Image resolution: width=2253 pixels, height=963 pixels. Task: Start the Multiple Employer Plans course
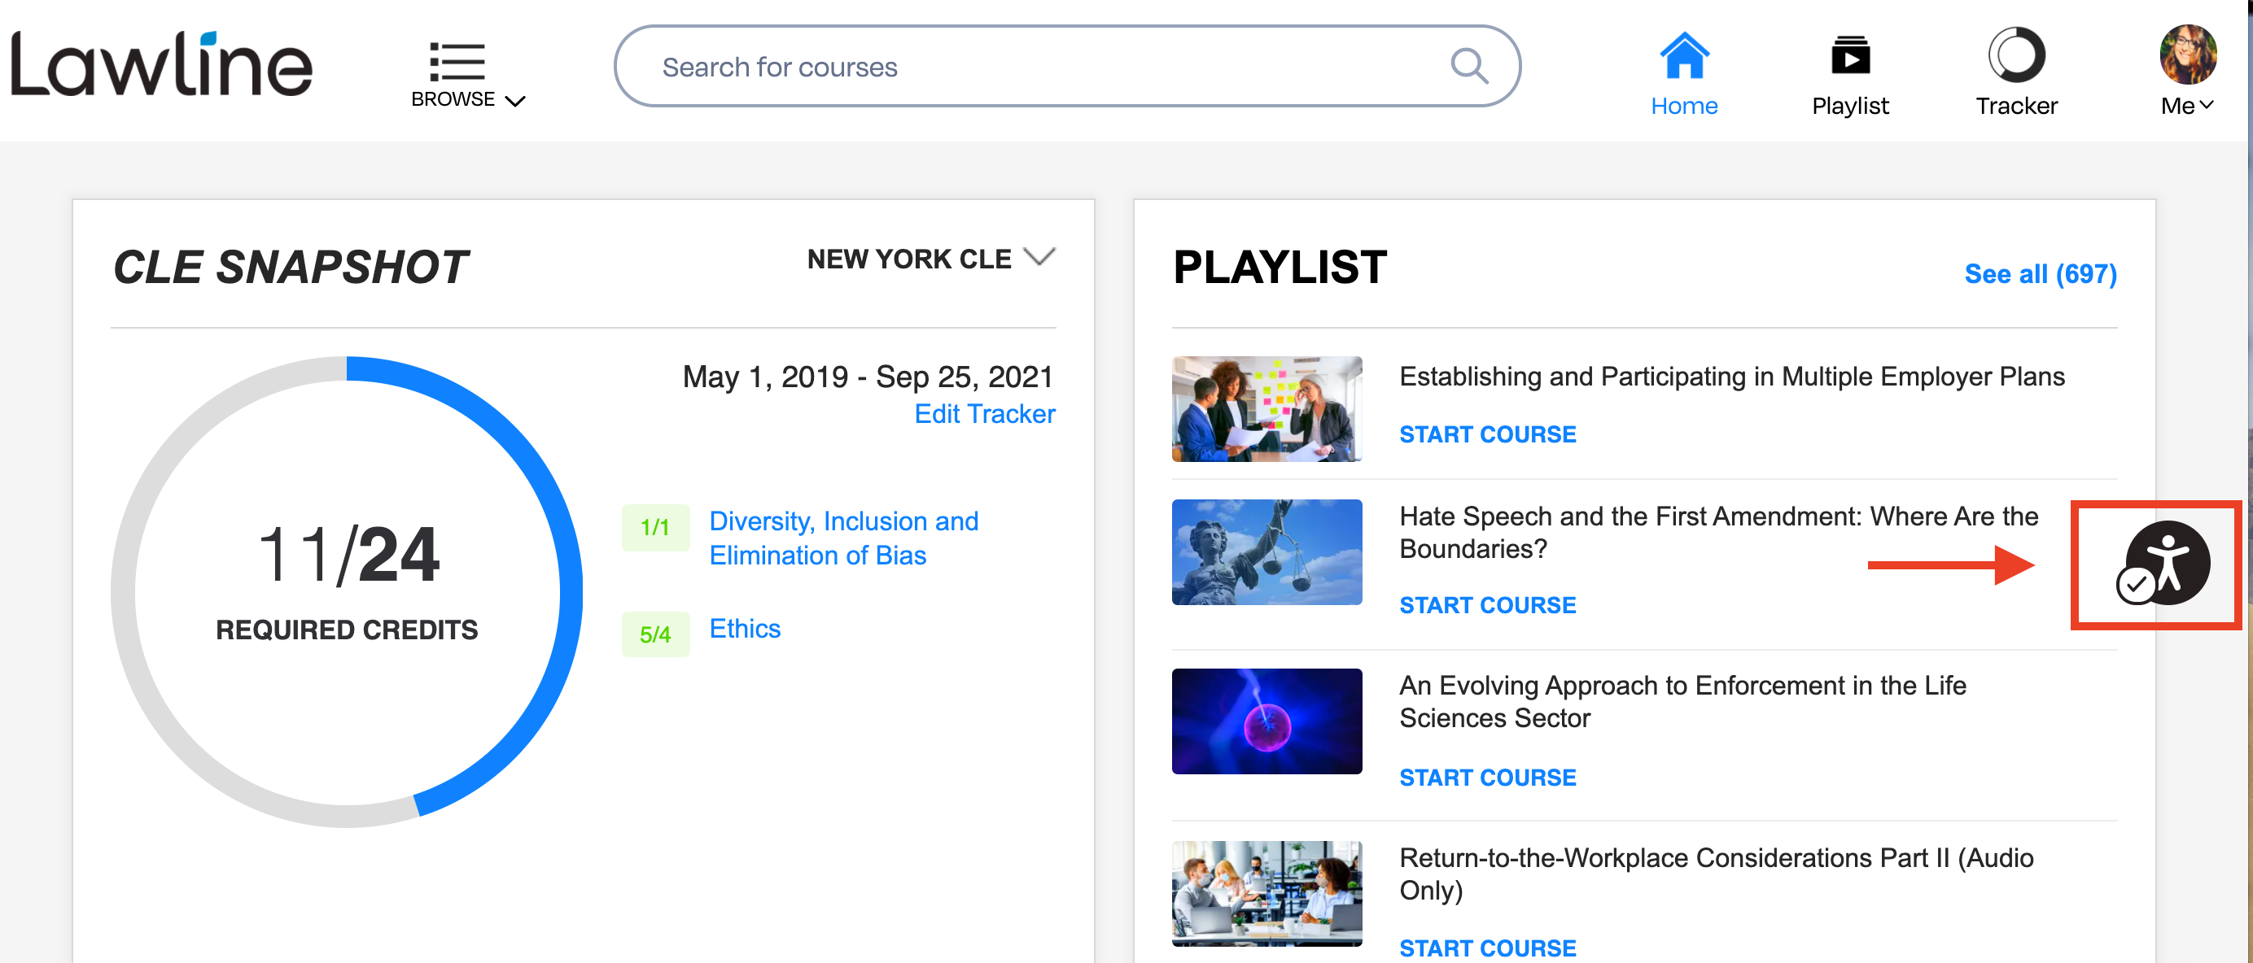pos(1487,434)
